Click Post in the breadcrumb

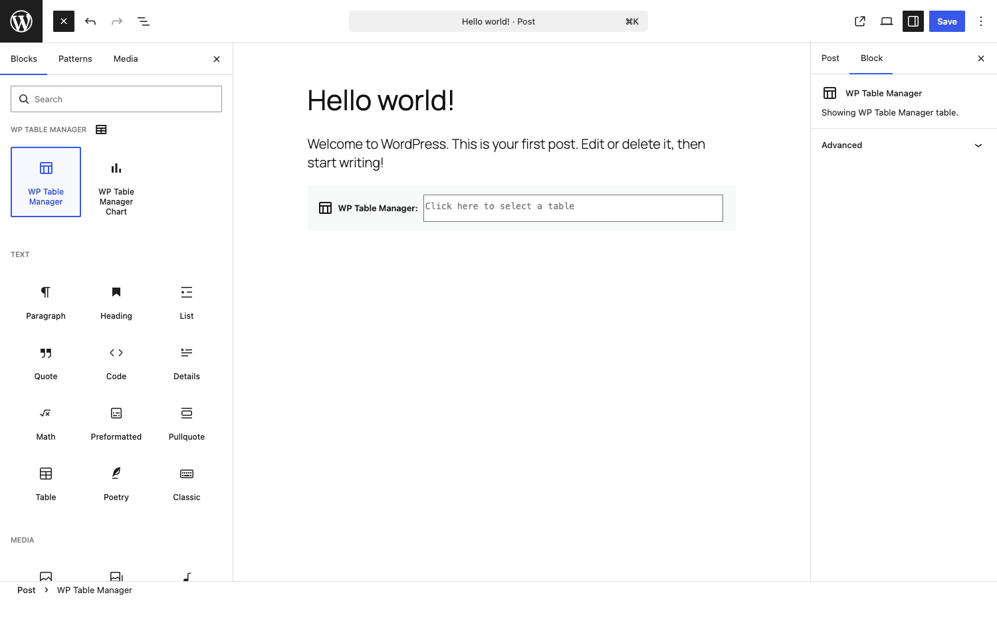[27, 590]
